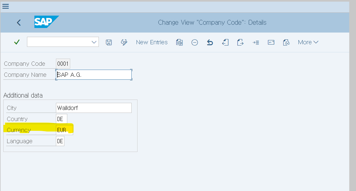Screen dimensions: 356x191
Task: Click the Currency label
Action: pos(19,130)
